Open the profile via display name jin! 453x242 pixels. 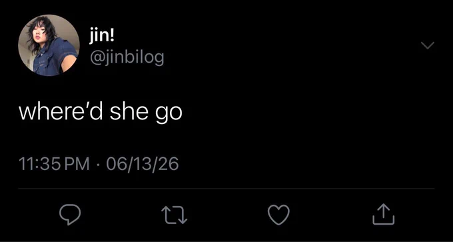[x=102, y=37]
